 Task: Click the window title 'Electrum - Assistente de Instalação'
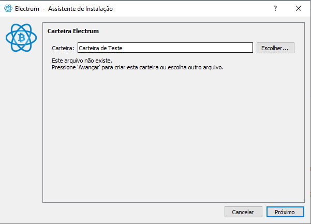64,9
